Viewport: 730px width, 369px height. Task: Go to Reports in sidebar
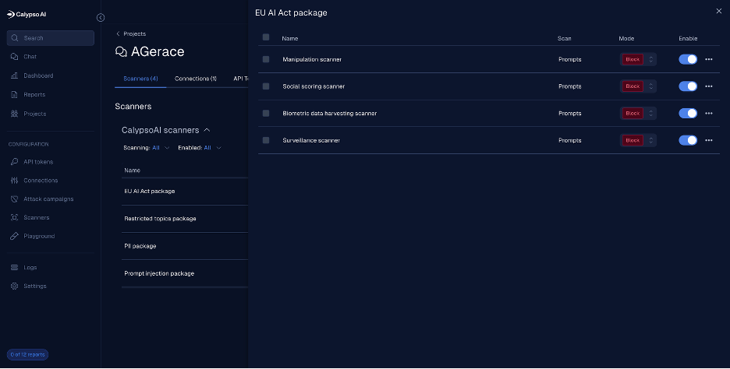coord(34,95)
